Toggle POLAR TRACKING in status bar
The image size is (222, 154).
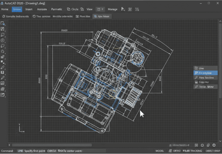tap(192, 151)
